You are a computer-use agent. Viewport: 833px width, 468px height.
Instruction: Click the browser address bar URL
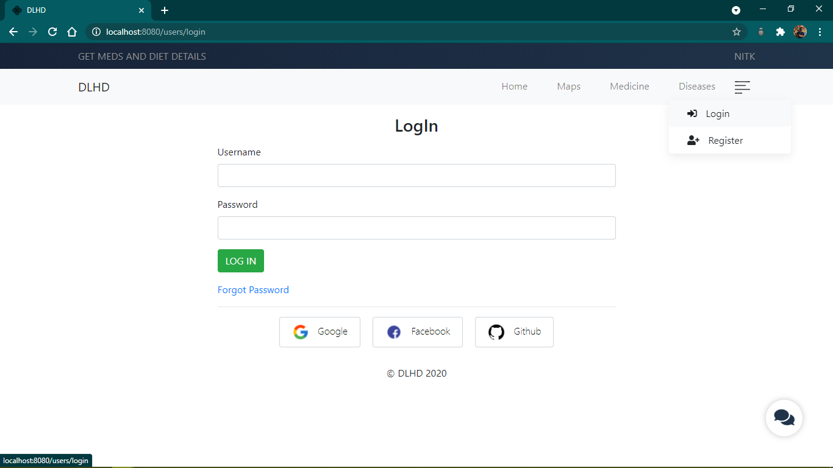pyautogui.click(x=156, y=32)
